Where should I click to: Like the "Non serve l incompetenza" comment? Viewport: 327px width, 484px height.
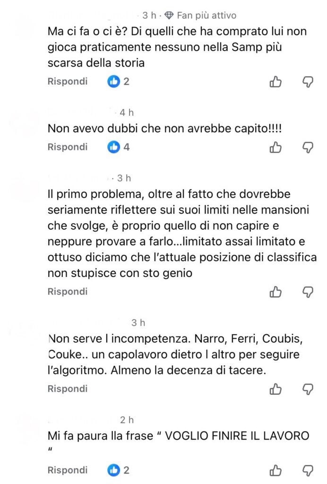coord(275,389)
